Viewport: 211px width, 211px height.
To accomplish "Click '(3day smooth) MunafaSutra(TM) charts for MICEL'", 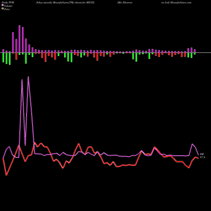I will pos(65,3).
